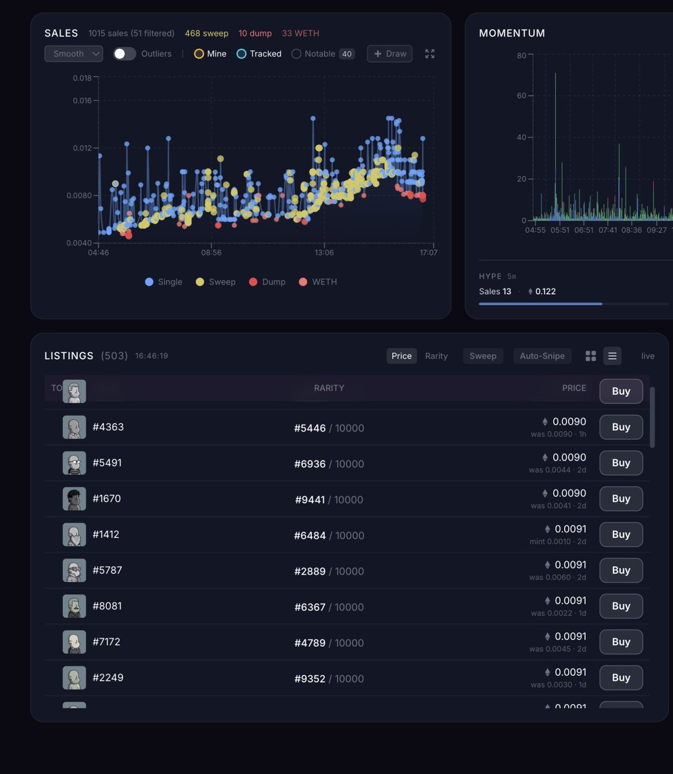Open thumbnail of token #5491

coord(74,463)
